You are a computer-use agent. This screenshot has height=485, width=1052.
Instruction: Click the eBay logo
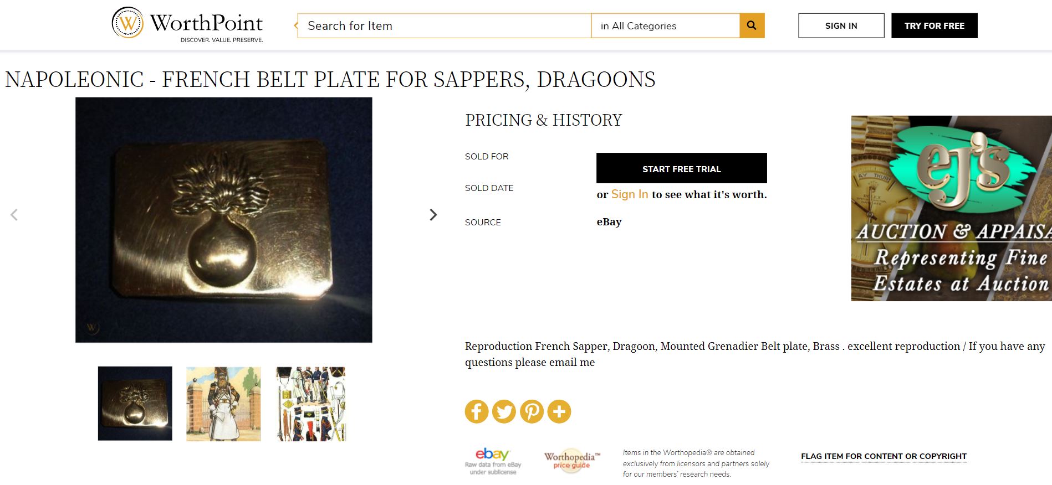click(493, 461)
